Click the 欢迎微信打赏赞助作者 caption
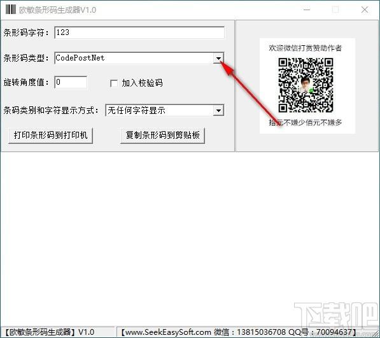 point(306,48)
